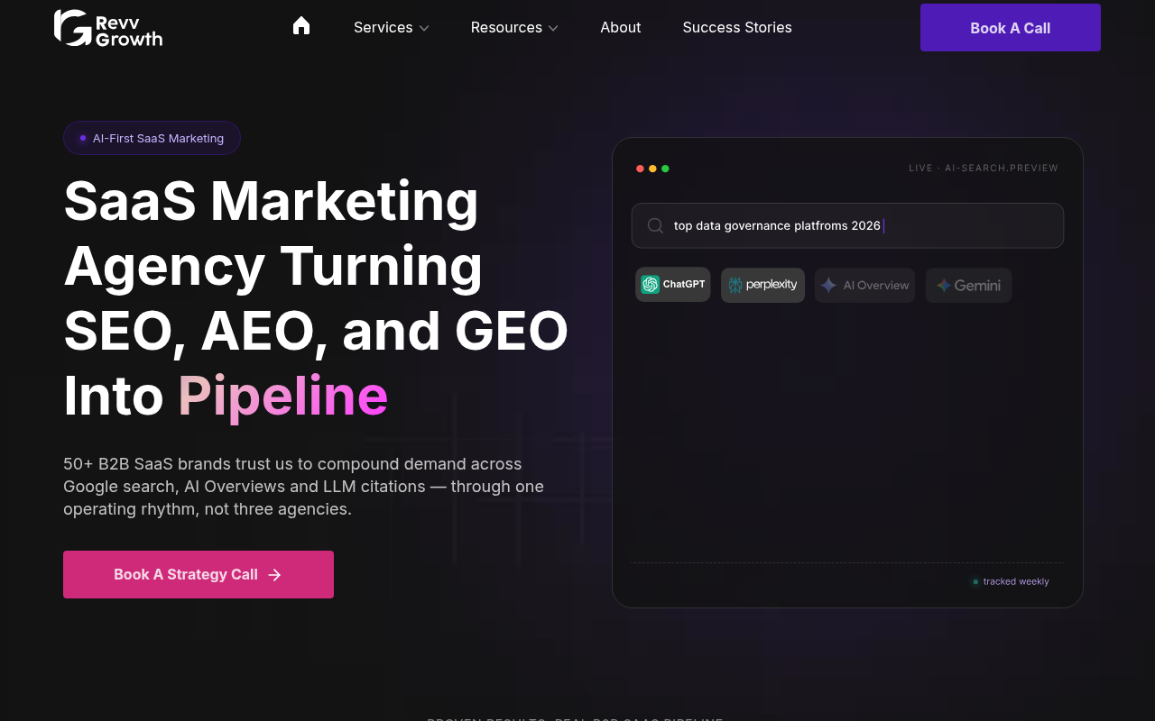Open the Services menu label
This screenshot has height=721, width=1155.
[383, 27]
